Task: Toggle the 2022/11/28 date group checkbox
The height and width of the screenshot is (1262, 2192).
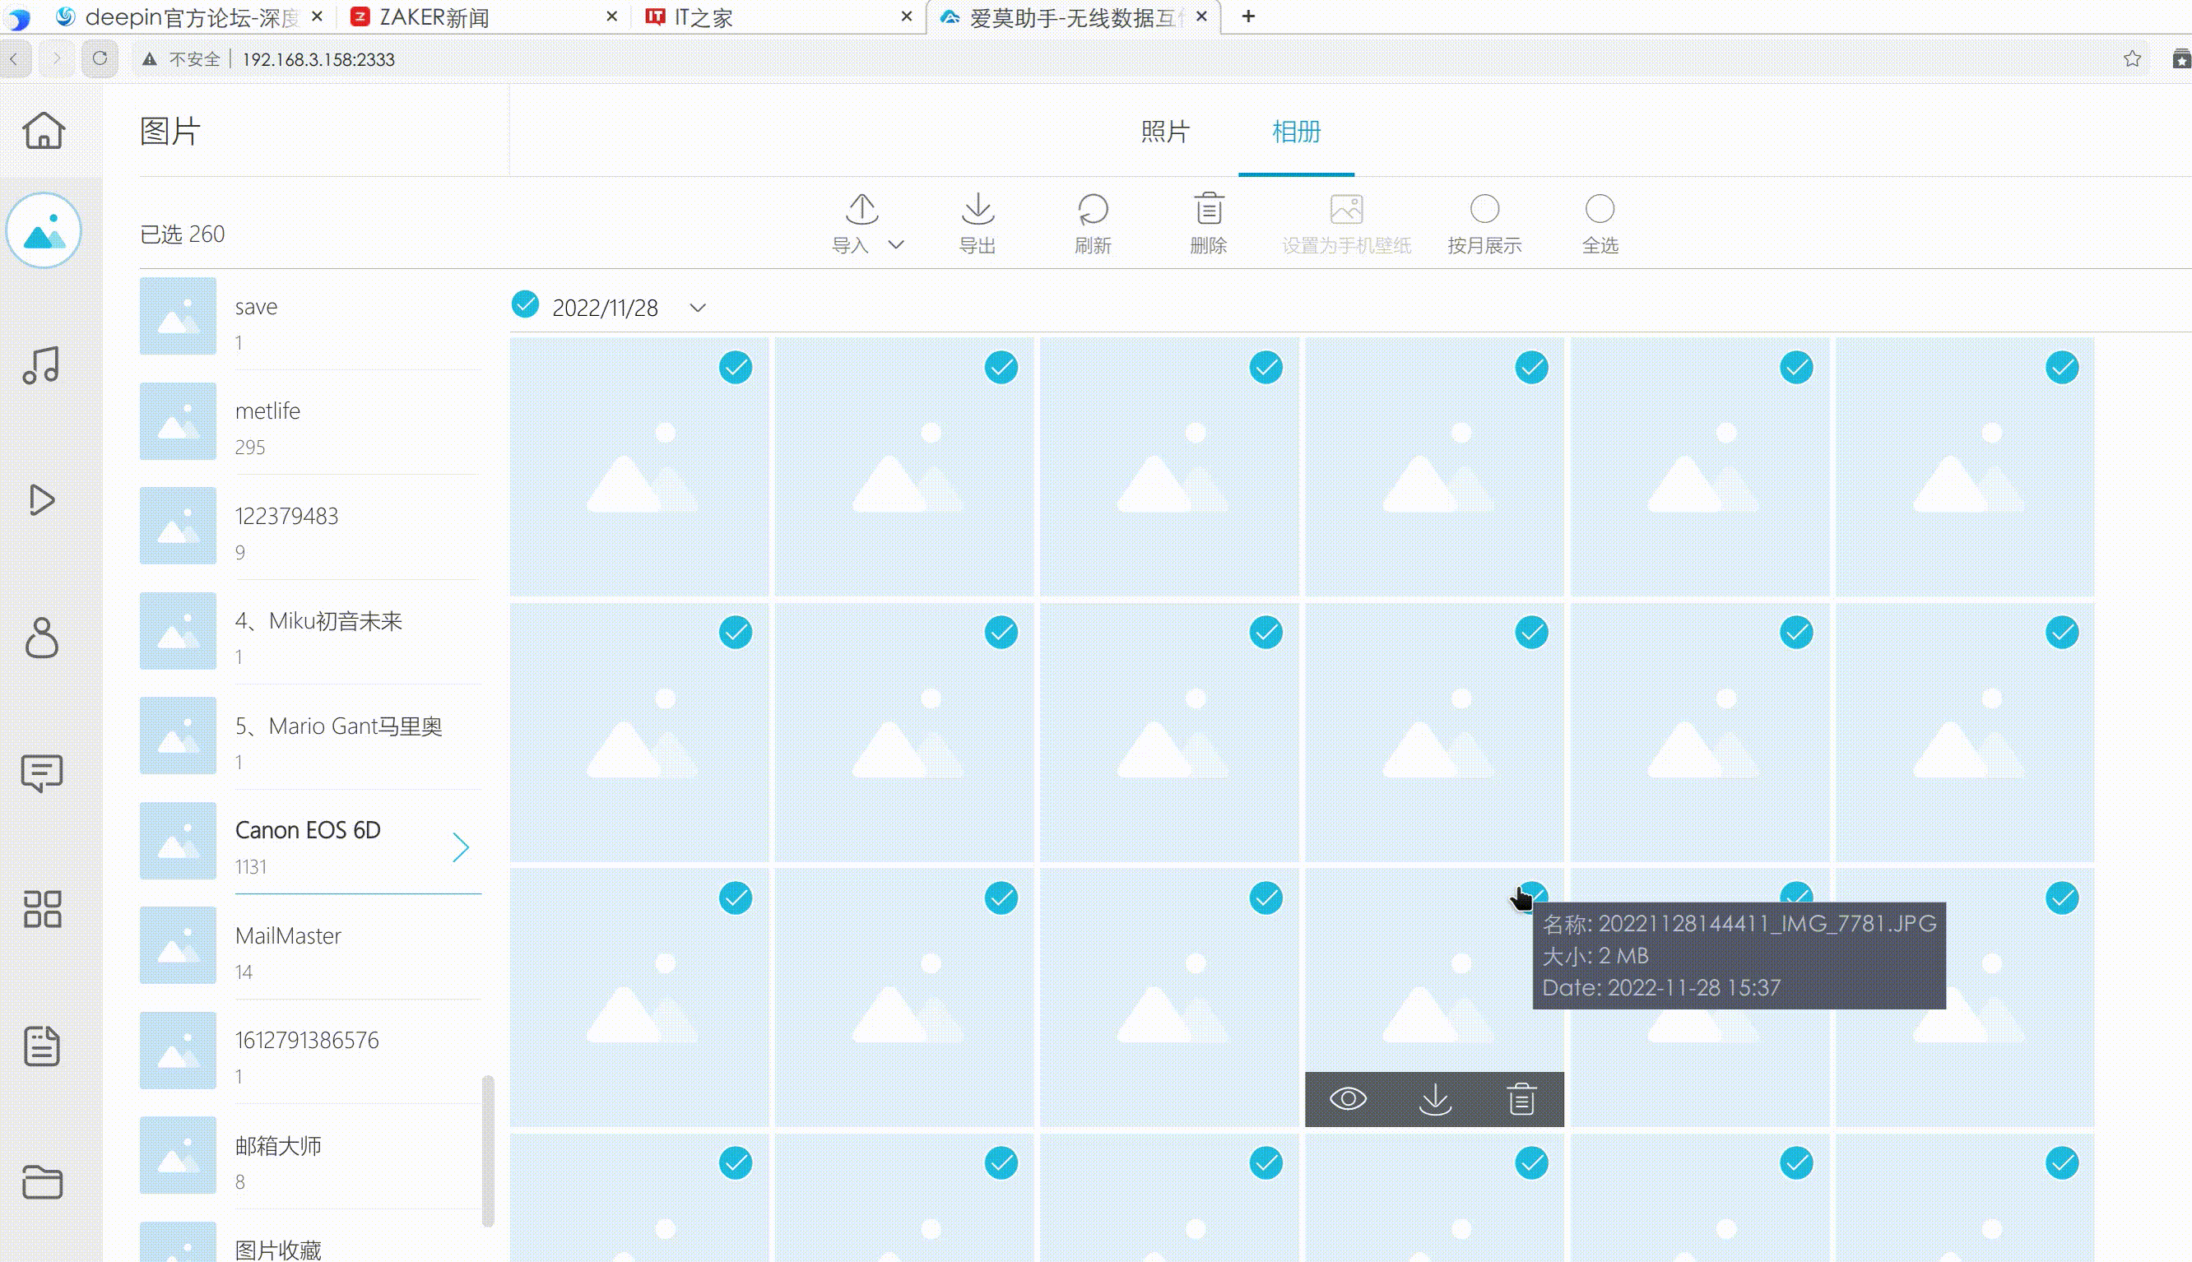Action: tap(525, 305)
